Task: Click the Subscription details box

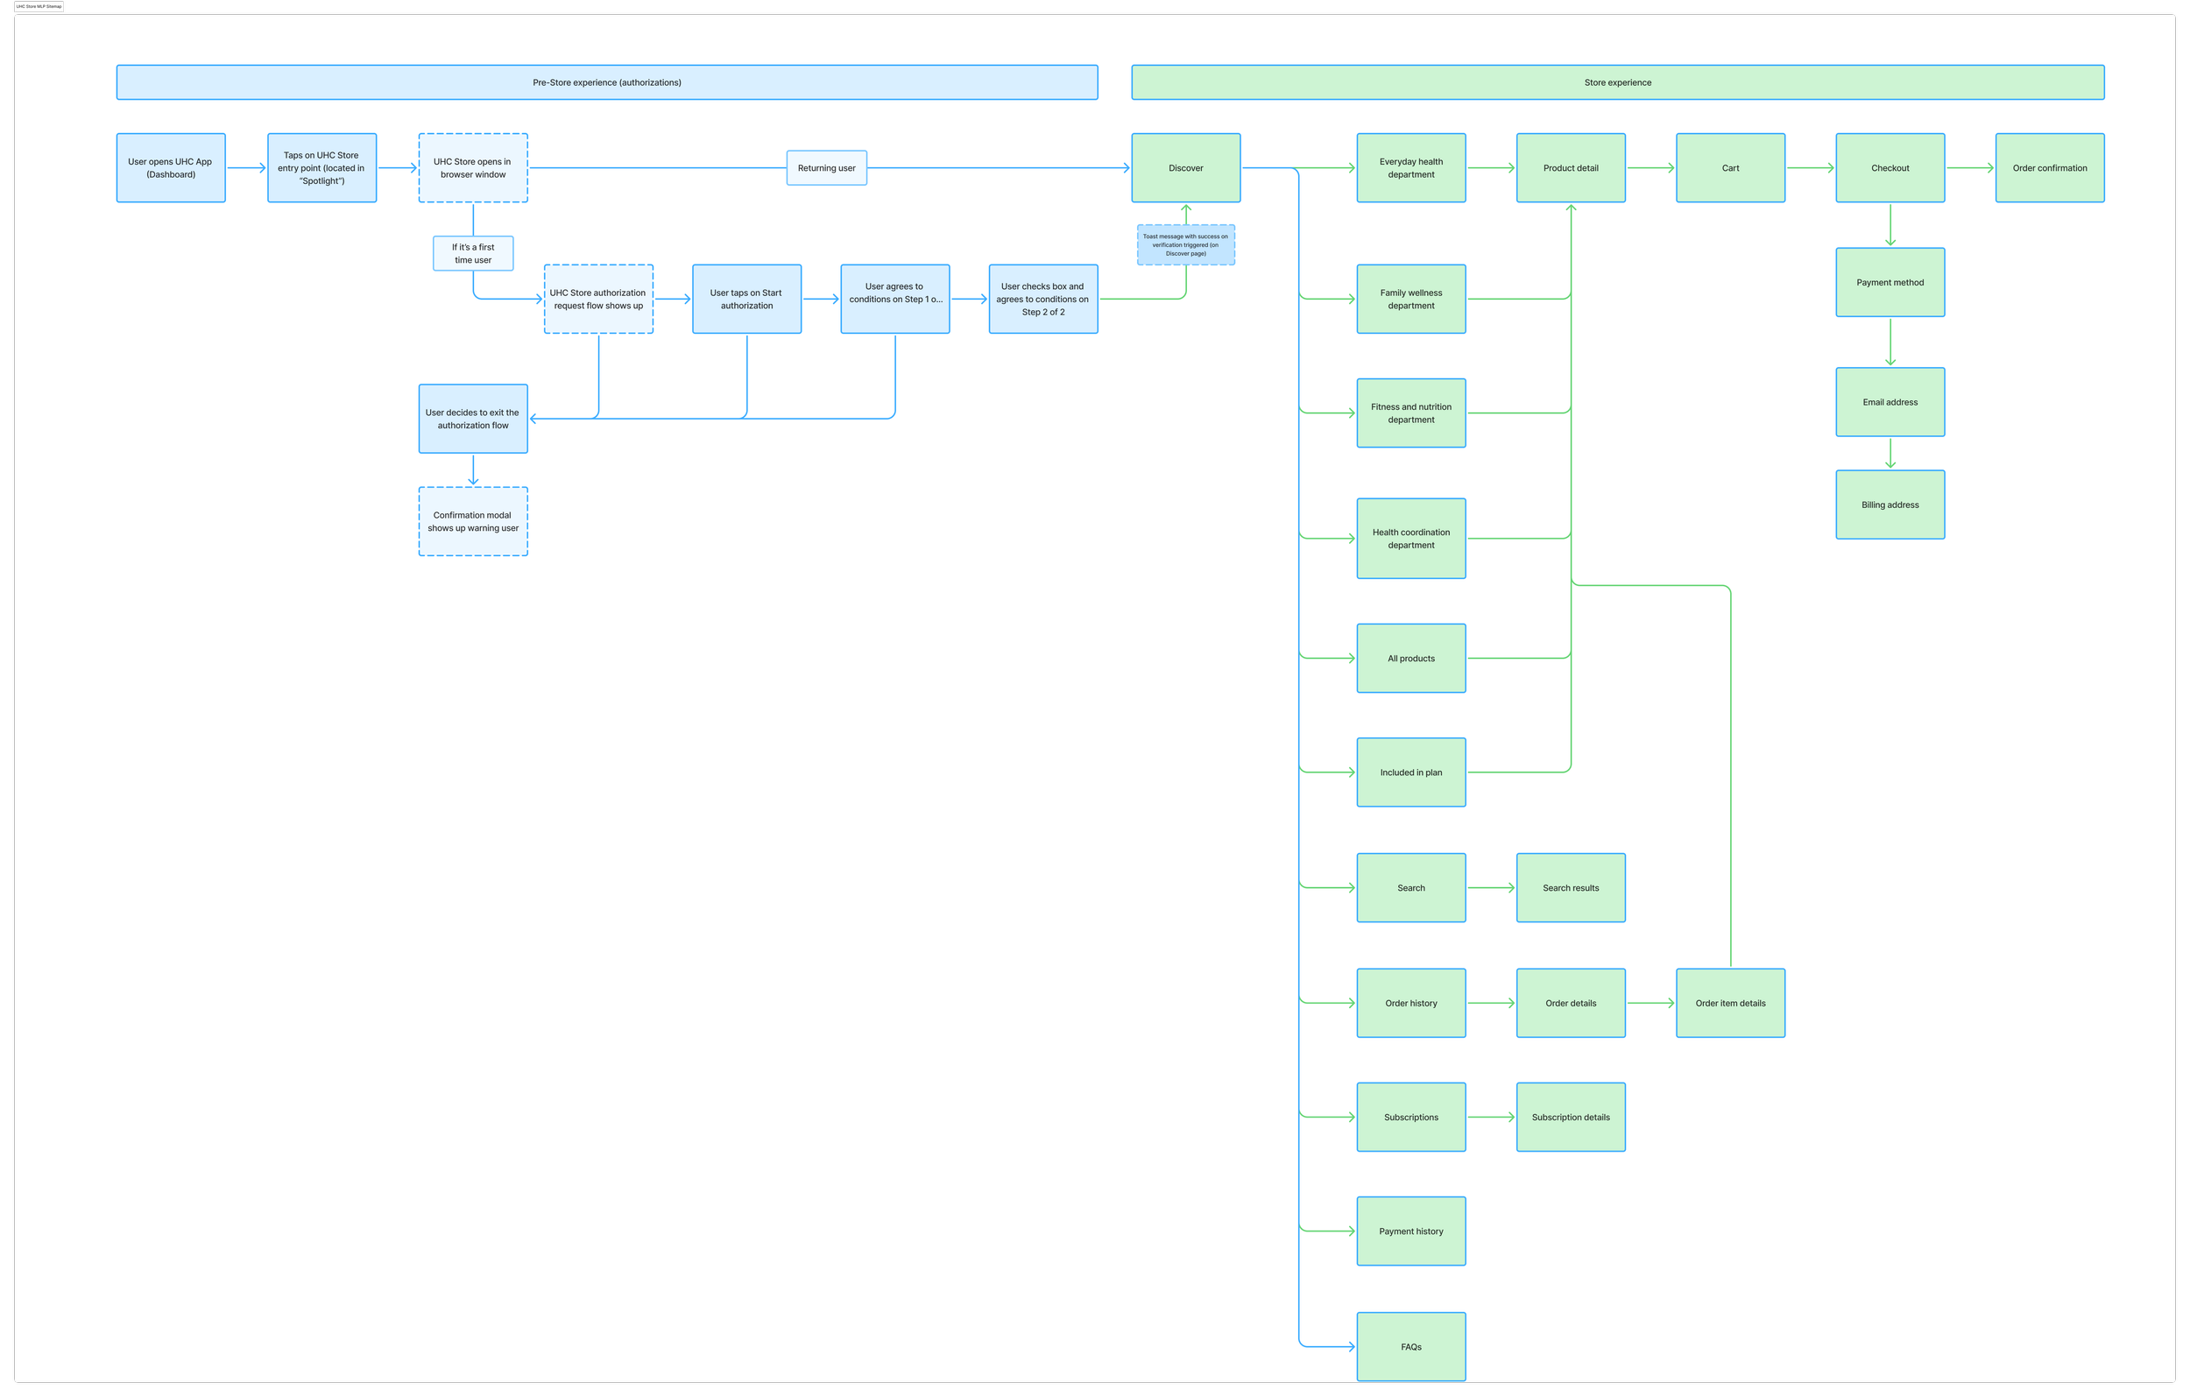Action: 1570,1116
